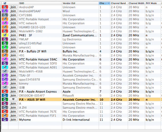The height and width of the screenshot is (132, 162).
Task: Click the bright green swatch for amarsk1
Action: 5,47
